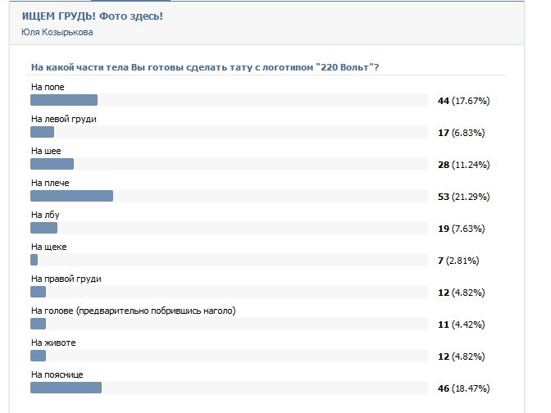Open the 53 (21.29%) vote count

coord(463,197)
